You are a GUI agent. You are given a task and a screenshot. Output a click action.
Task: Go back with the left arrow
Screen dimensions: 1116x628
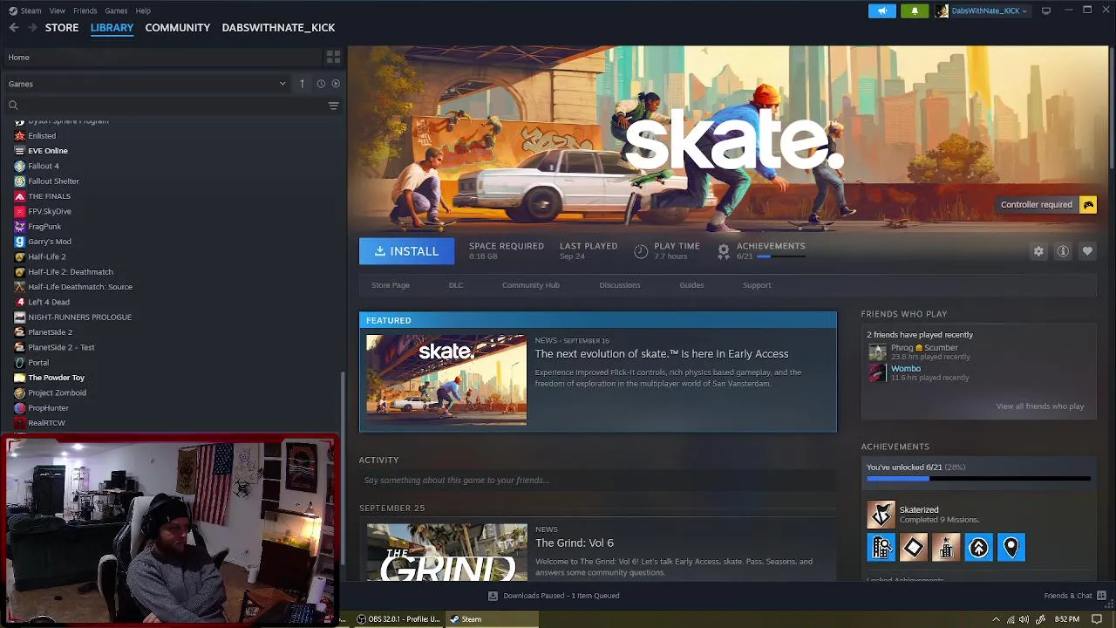pyautogui.click(x=14, y=28)
